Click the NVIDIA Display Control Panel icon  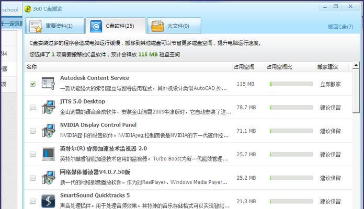pyautogui.click(x=48, y=131)
